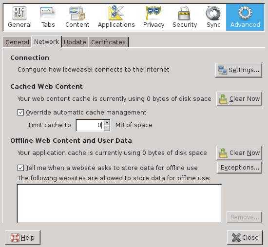Uncheck Tell me when a website asks checkbox
This screenshot has width=268, height=247.
tap(20, 168)
